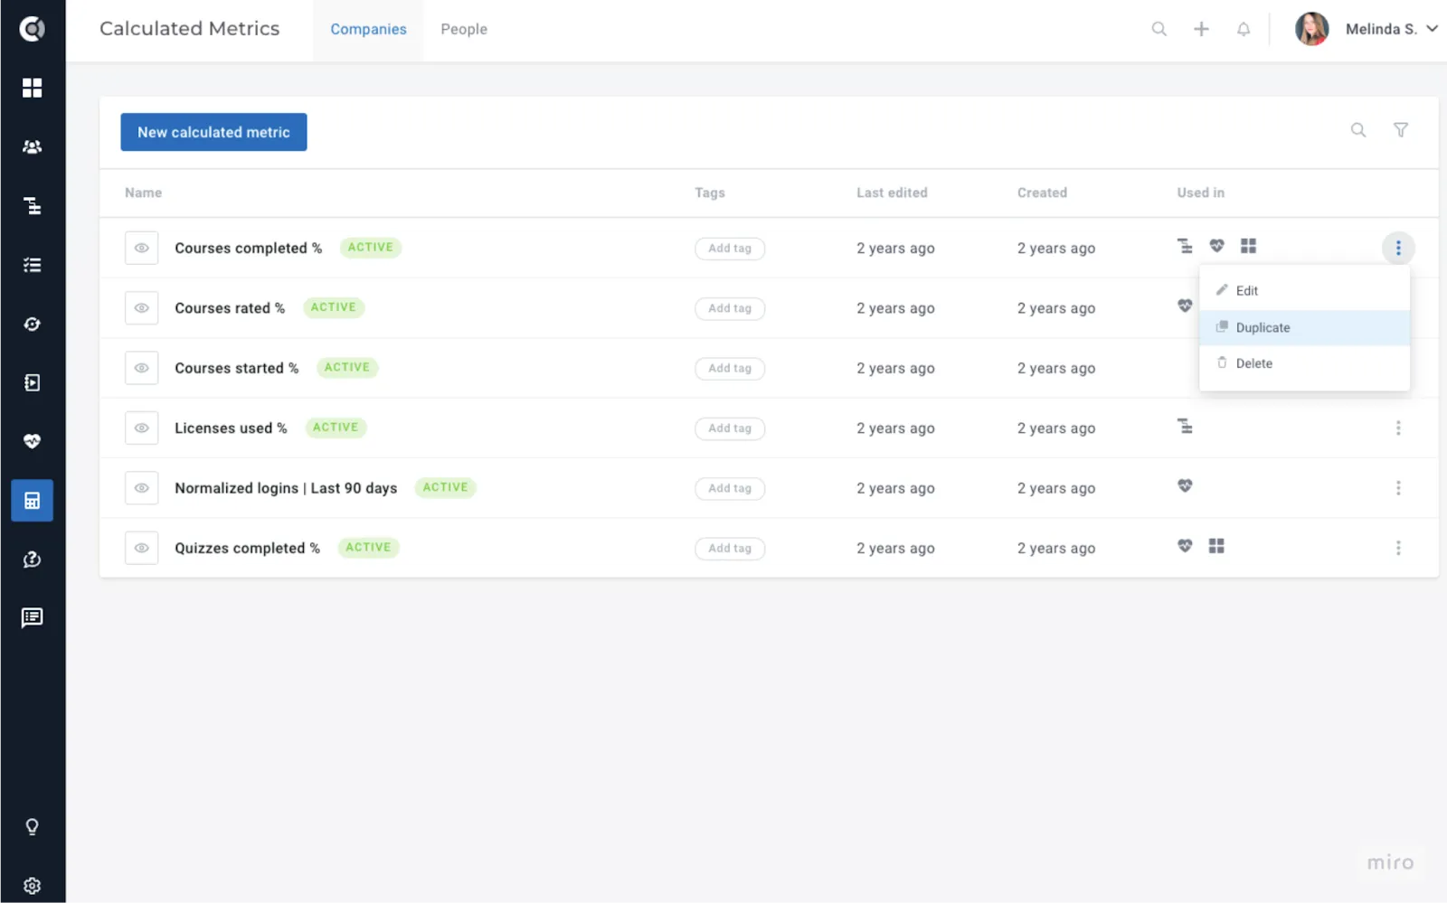Choose Edit from the context menu
This screenshot has height=903, width=1447.
[1304, 291]
